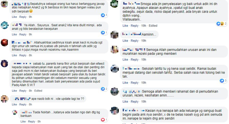Open profile picture of 'Allahuakhbar,sedihnya' commenter
Viewport: 229px width, 124px height.
[5, 43]
